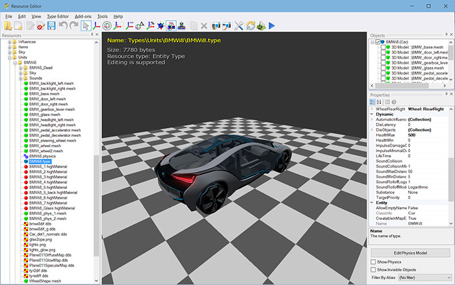The image size is (455, 285).
Task: Open the crossed tools options icon
Action: [x=239, y=26]
